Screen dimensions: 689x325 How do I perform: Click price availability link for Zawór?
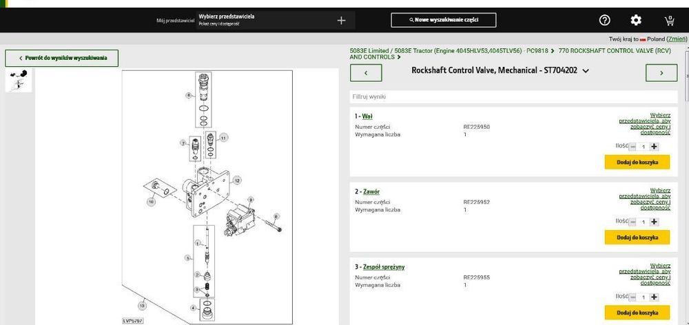coord(645,199)
